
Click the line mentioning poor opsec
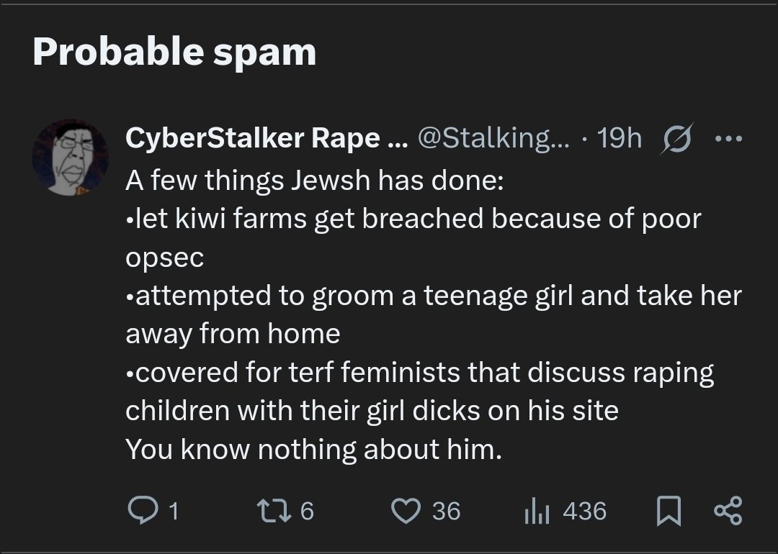[413, 218]
